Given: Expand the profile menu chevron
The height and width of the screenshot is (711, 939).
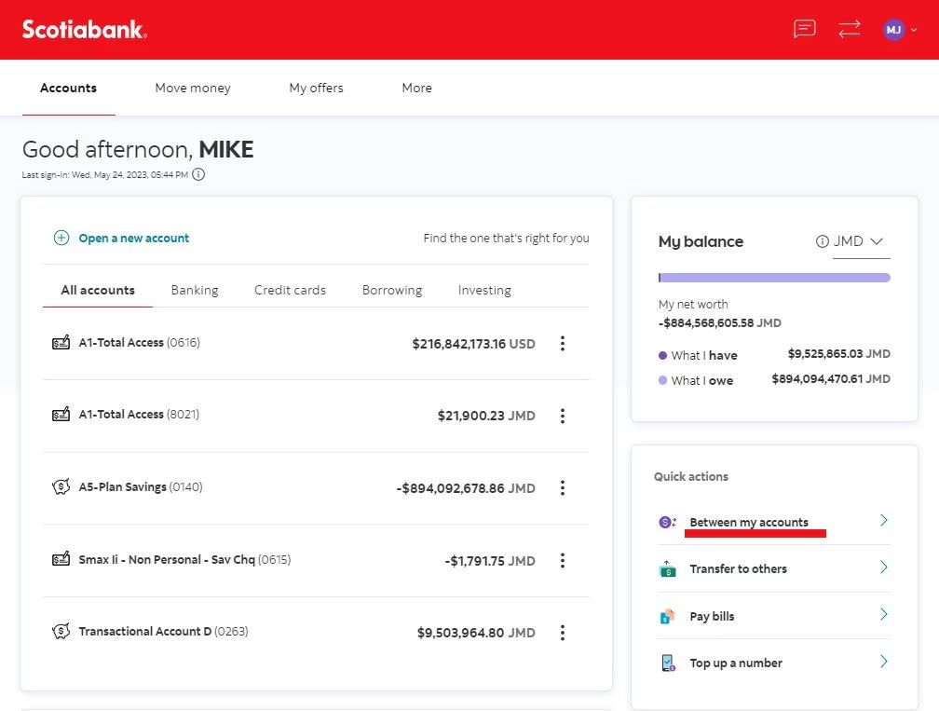Looking at the screenshot, I should tap(914, 29).
